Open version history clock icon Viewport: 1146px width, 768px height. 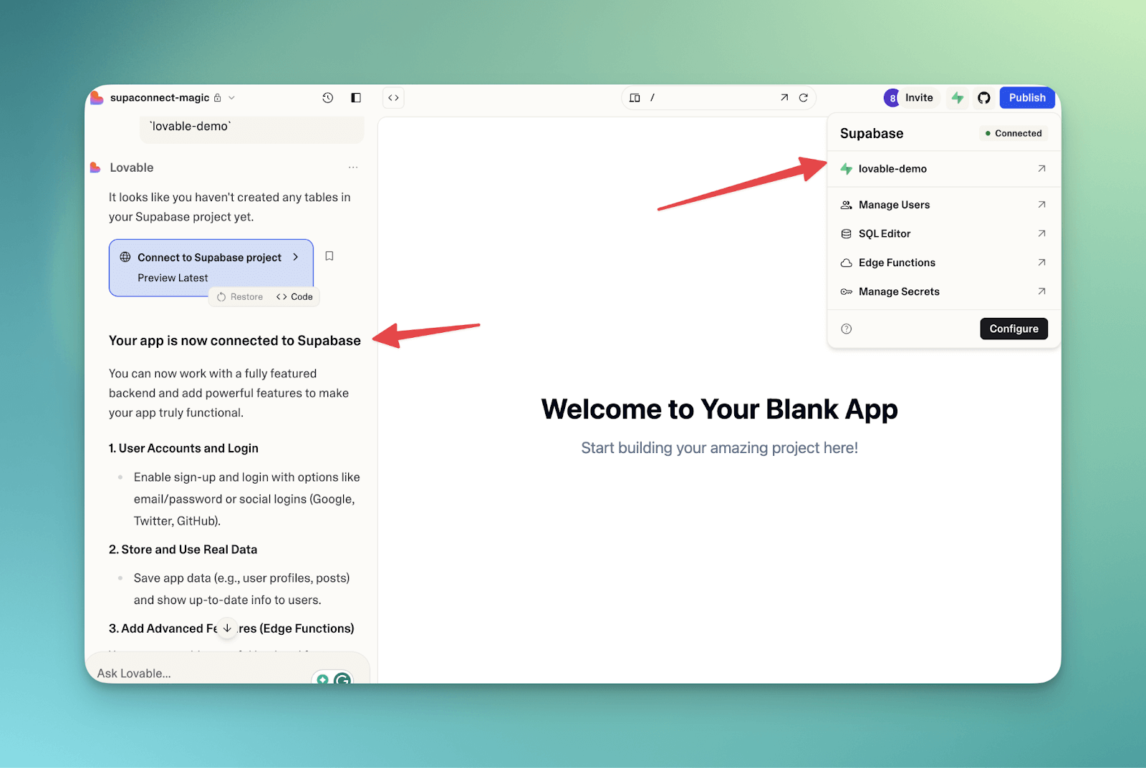(x=327, y=98)
